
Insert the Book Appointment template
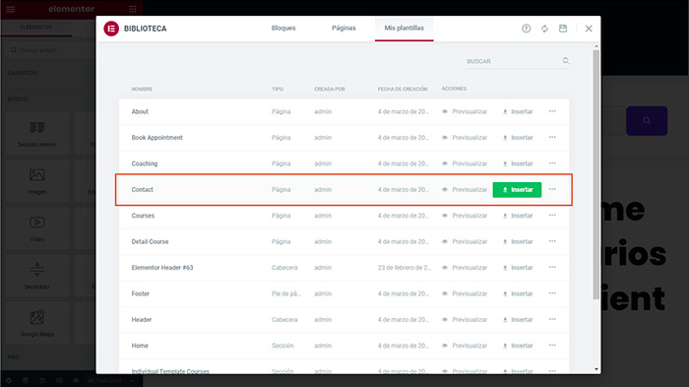(518, 138)
